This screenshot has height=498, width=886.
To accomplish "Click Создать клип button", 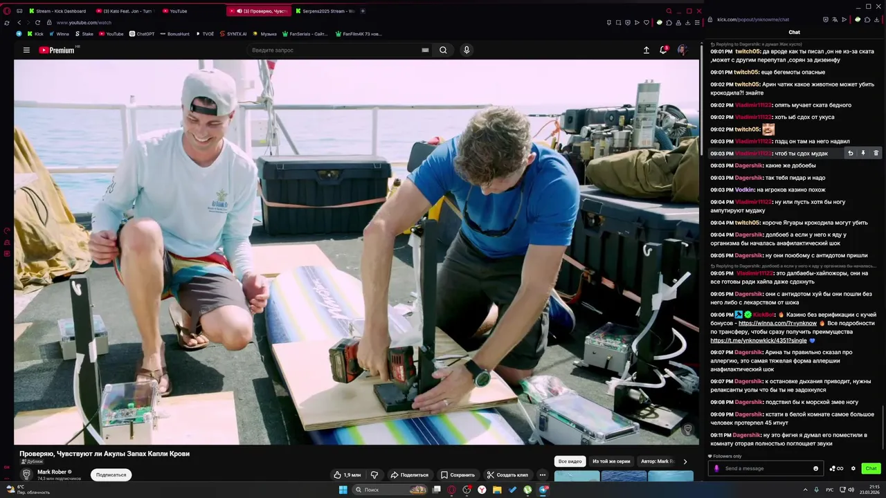I will click(508, 475).
